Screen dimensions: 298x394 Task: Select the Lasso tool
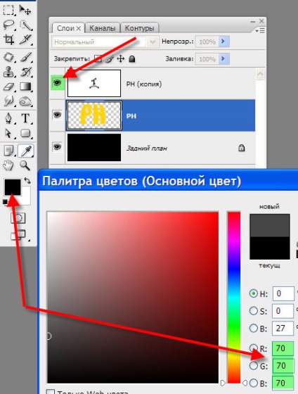(x=8, y=25)
